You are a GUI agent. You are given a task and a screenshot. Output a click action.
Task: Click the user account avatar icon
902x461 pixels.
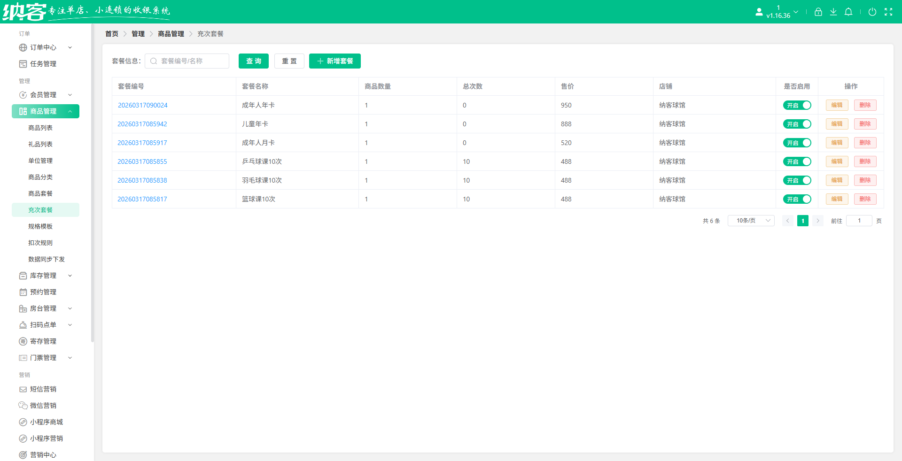759,12
